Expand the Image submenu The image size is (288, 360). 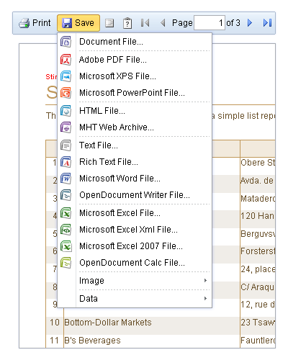135,281
